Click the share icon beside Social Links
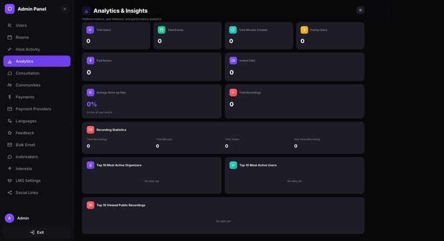 (x=9, y=193)
